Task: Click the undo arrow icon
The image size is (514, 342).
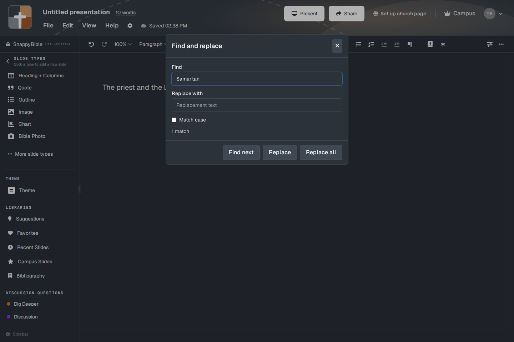Action: pos(91,44)
